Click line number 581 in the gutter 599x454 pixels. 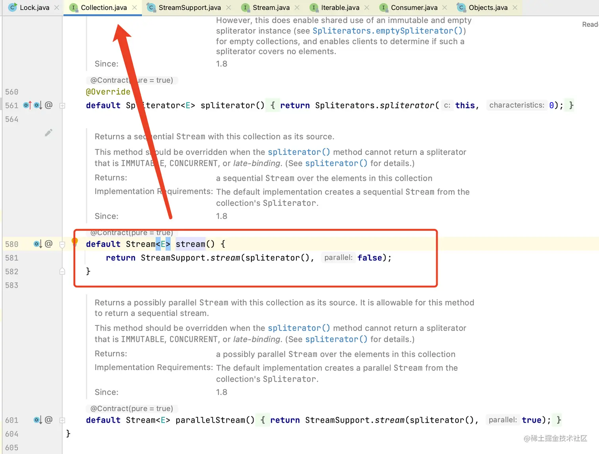pyautogui.click(x=12, y=258)
